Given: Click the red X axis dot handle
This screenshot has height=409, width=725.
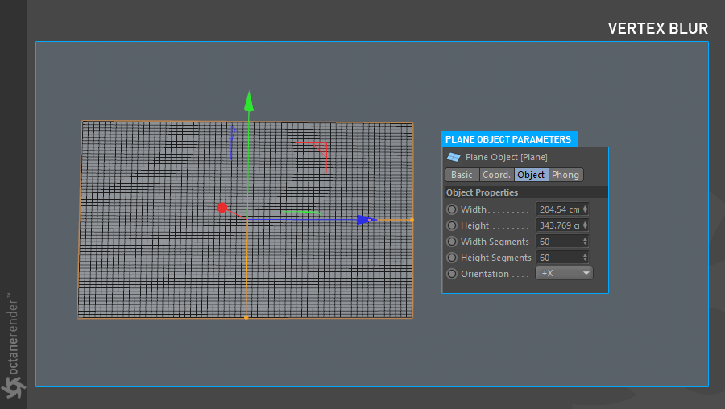Looking at the screenshot, I should [222, 208].
